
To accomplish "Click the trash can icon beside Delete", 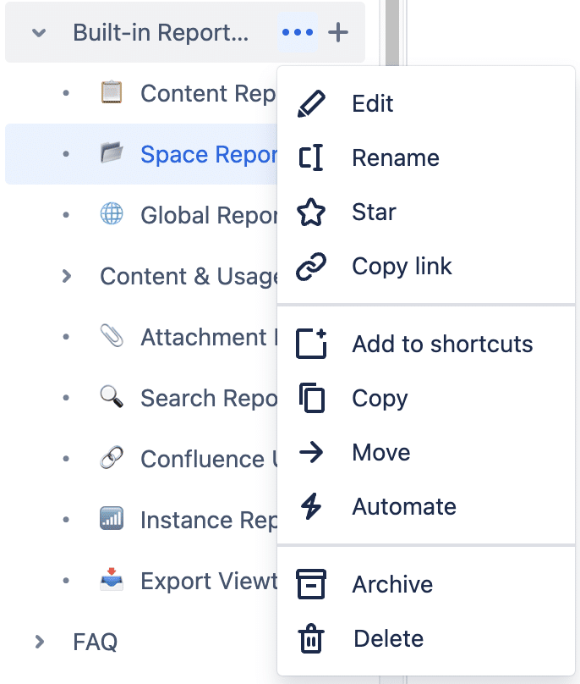I will coord(313,638).
